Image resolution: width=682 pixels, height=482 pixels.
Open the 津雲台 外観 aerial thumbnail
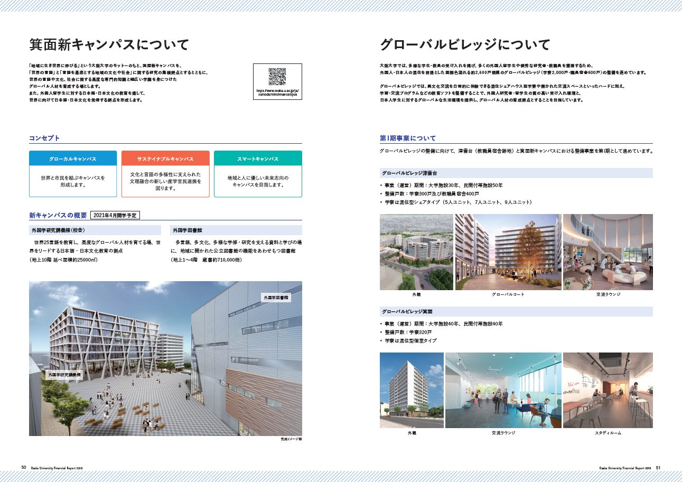(416, 252)
